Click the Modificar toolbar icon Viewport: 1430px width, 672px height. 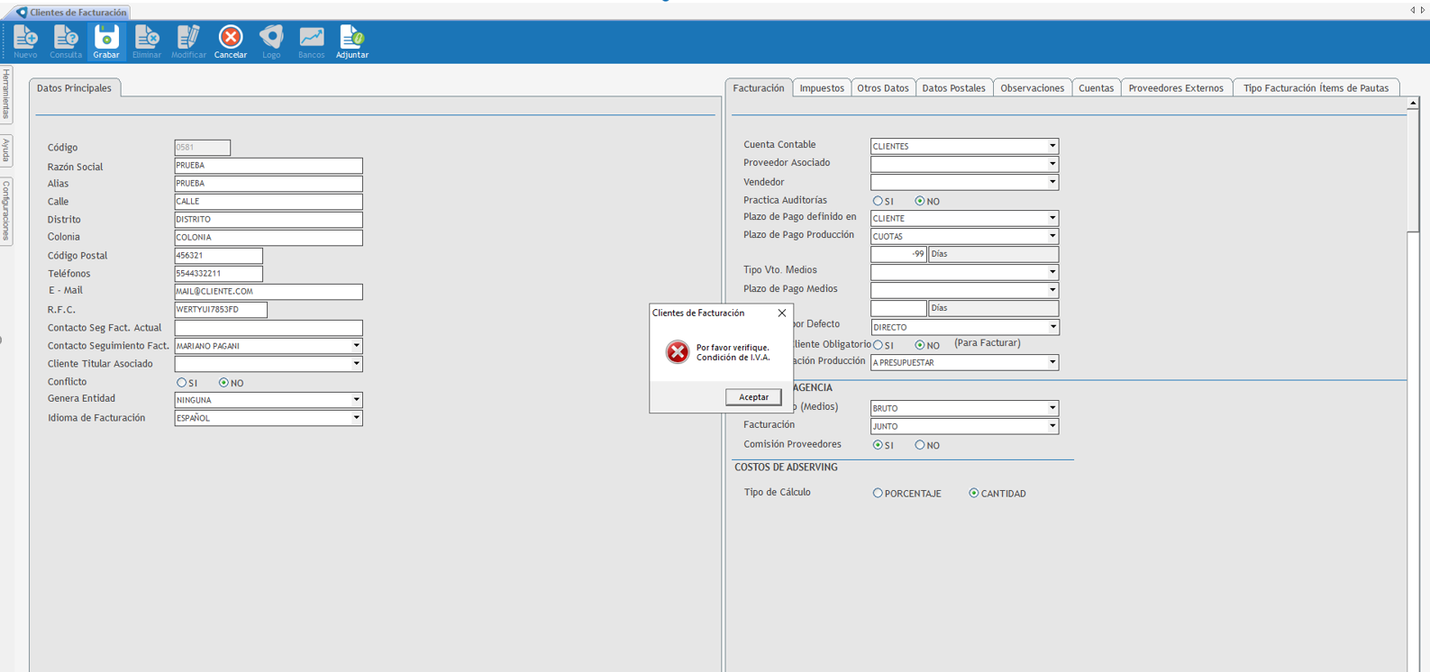(188, 41)
